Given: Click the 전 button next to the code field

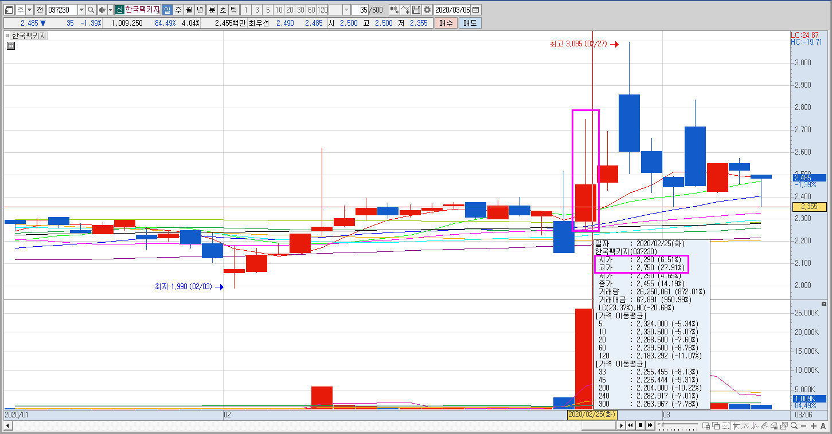Looking at the screenshot, I should (x=40, y=10).
